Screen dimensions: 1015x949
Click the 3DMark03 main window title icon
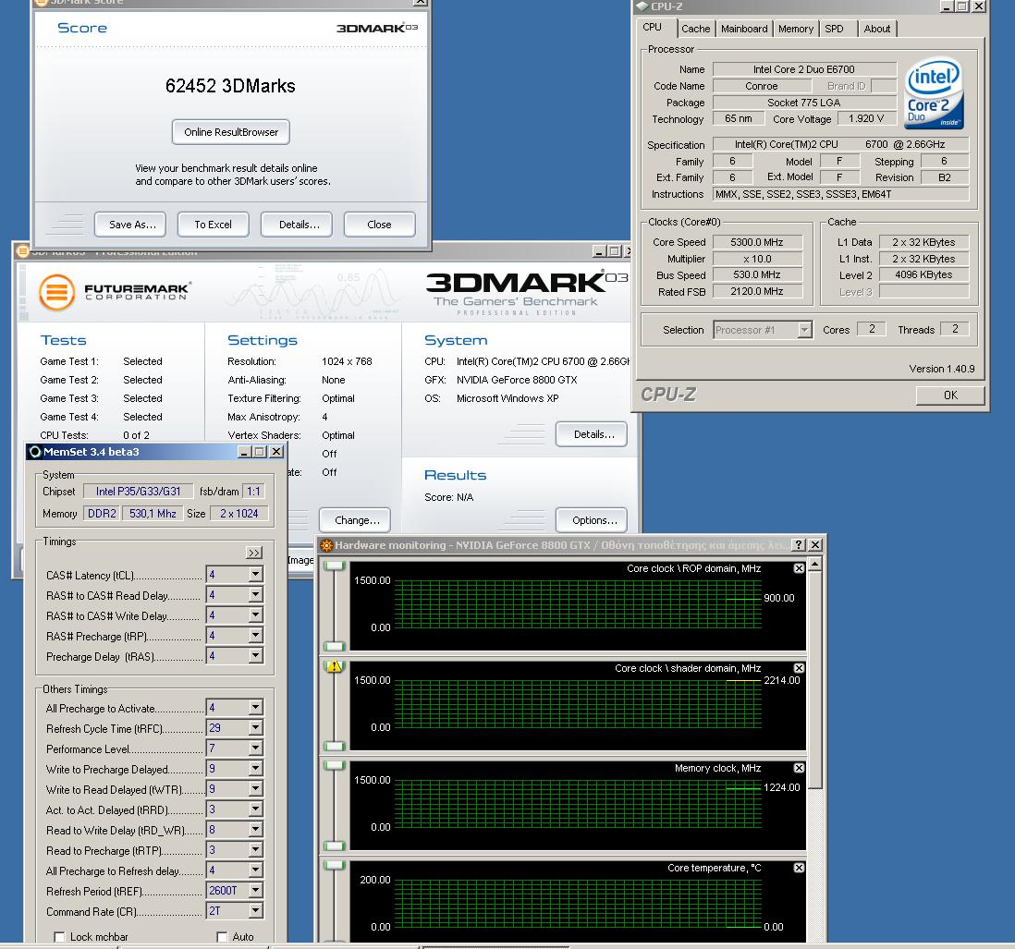point(23,251)
